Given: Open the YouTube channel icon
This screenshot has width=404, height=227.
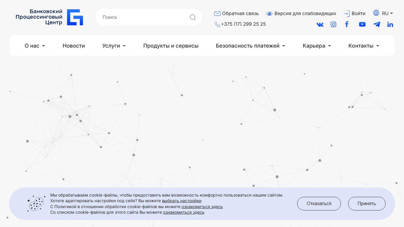Looking at the screenshot, I should click(362, 25).
